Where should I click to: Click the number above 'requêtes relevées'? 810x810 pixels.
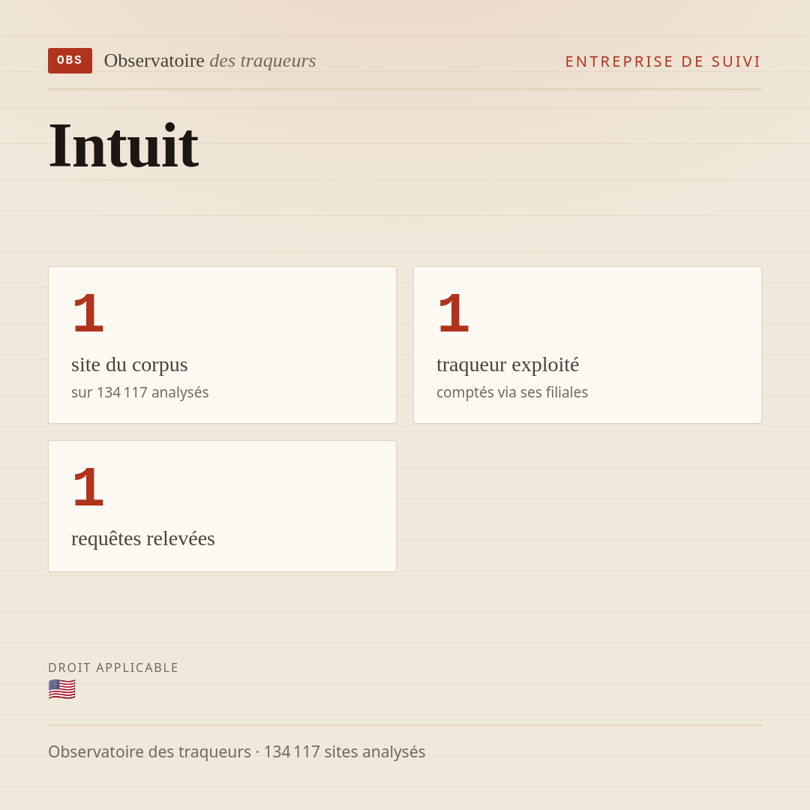pos(88,487)
